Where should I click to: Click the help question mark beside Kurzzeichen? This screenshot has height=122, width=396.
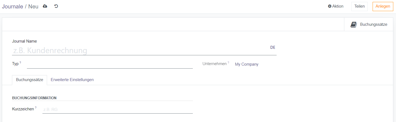coord(36,108)
